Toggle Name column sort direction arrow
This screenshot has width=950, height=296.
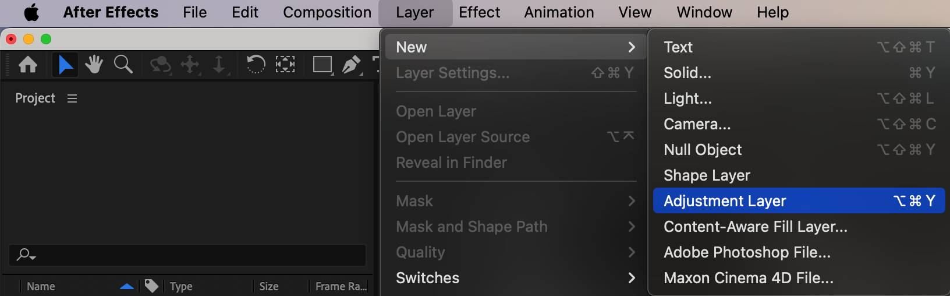click(x=126, y=286)
